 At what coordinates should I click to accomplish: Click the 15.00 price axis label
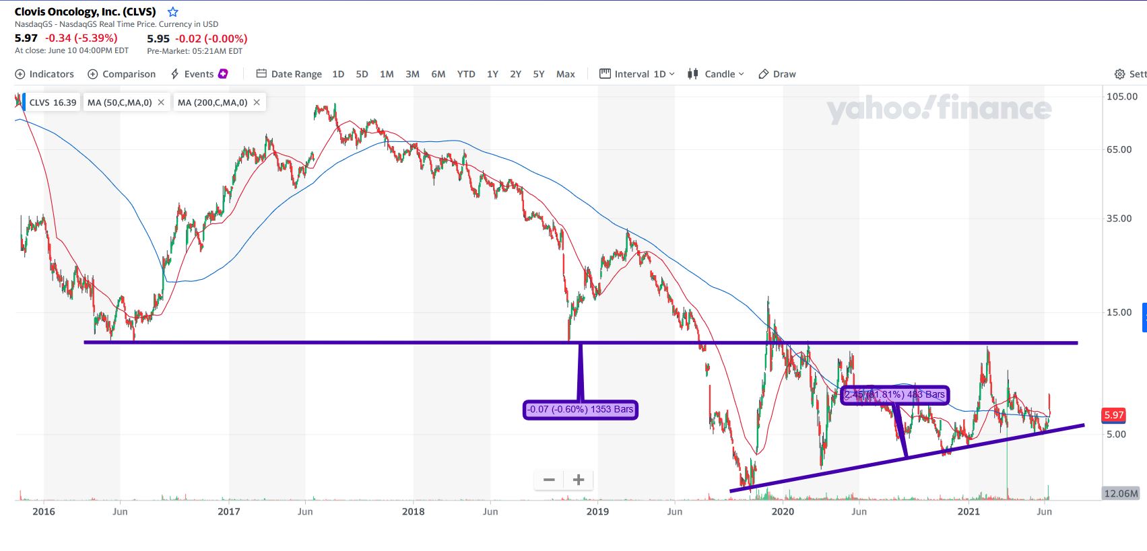[1119, 312]
